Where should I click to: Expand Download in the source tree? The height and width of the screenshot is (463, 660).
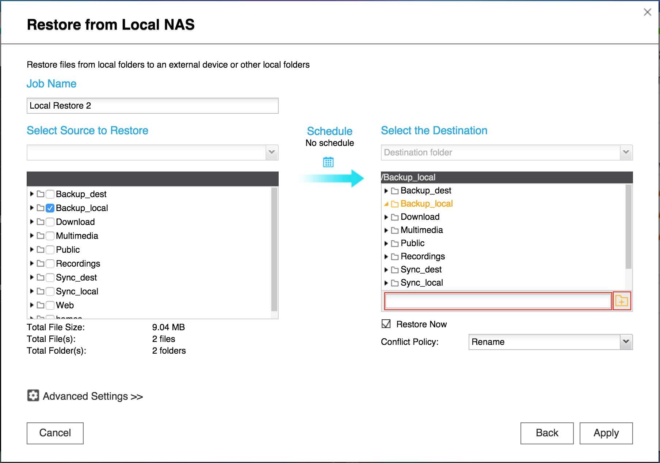click(32, 222)
